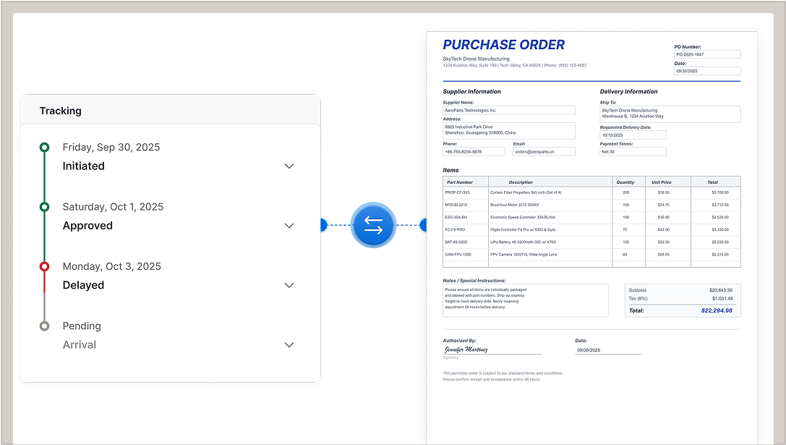Select the Tracking panel header

point(61,111)
